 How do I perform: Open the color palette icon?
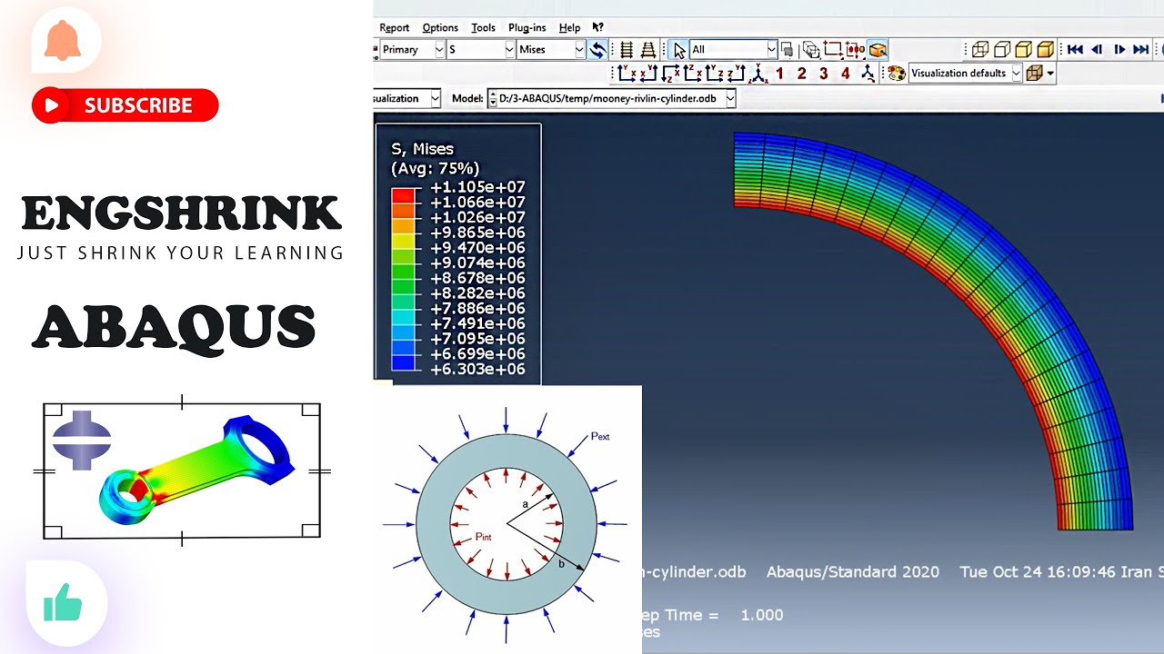897,73
